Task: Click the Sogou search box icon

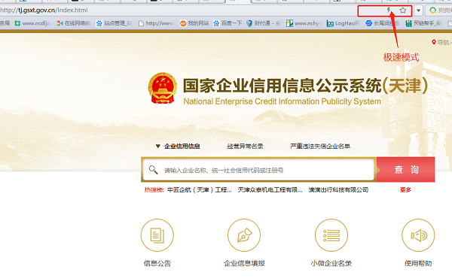Action: coord(432,11)
